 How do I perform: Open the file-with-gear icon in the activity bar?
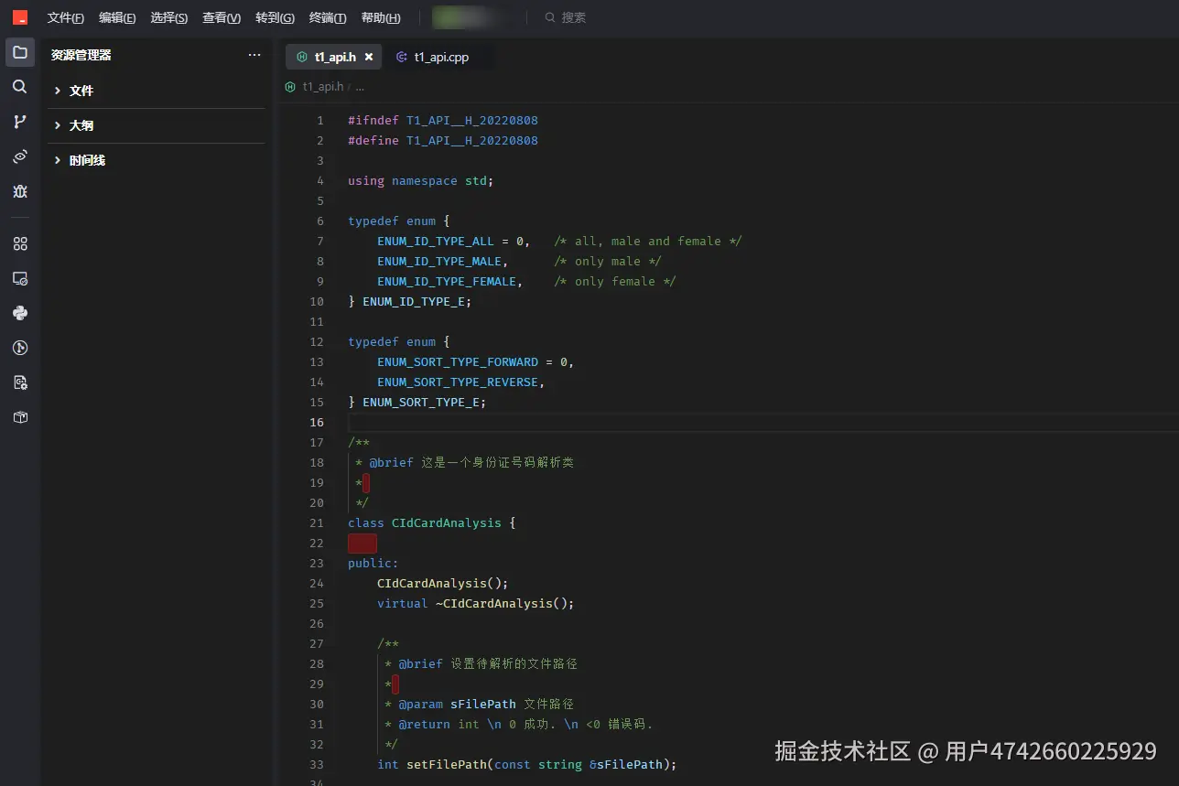coord(19,382)
